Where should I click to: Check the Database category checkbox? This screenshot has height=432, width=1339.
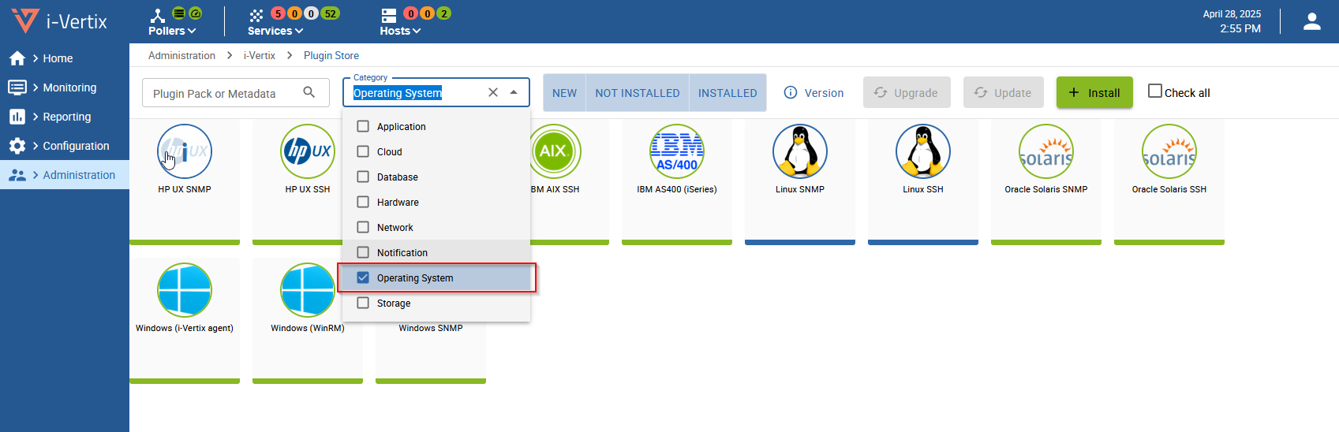click(363, 177)
